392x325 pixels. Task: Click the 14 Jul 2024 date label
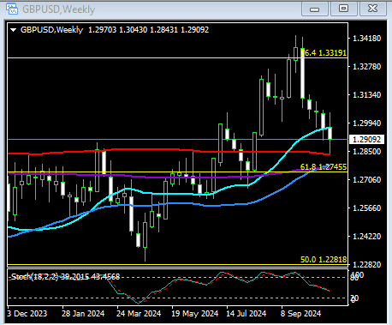[x=246, y=314]
